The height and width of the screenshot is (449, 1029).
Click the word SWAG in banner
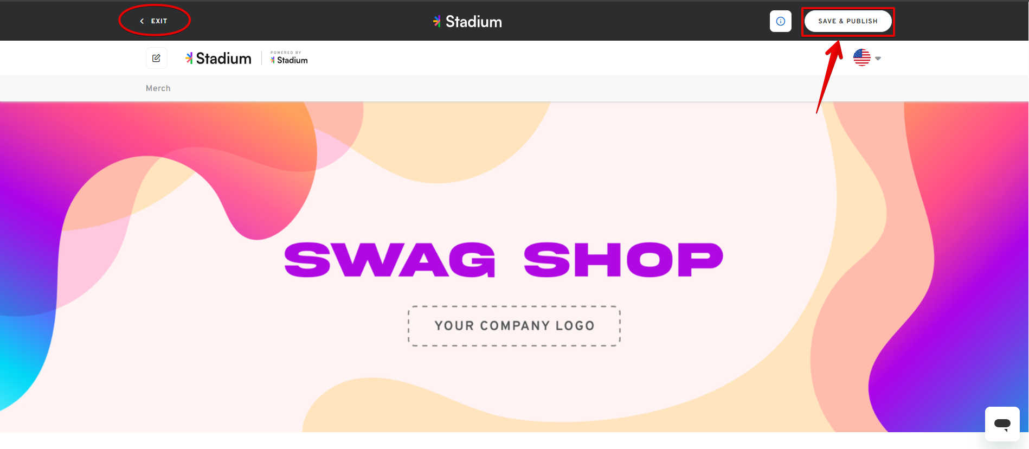pos(389,260)
